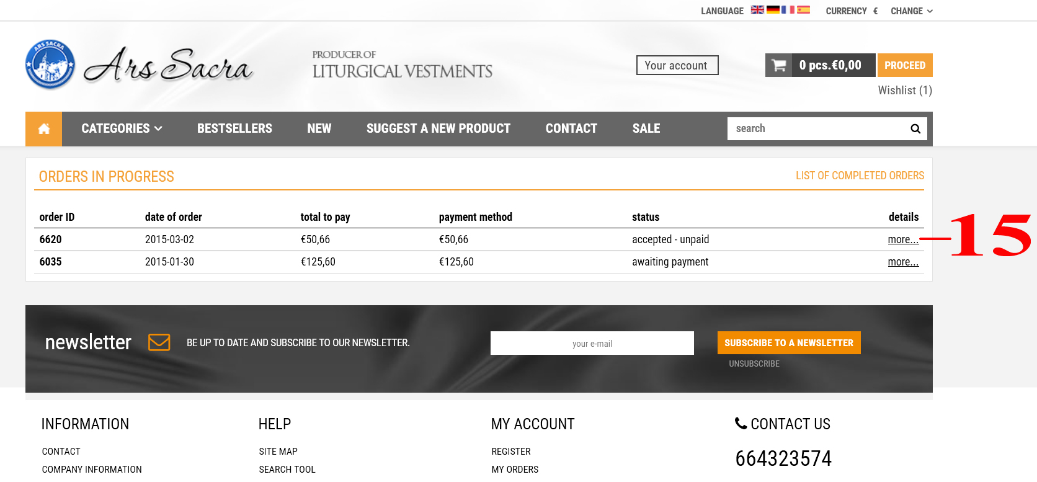This screenshot has height=482, width=1037.
Task: Go to the Sale menu item
Action: point(646,128)
